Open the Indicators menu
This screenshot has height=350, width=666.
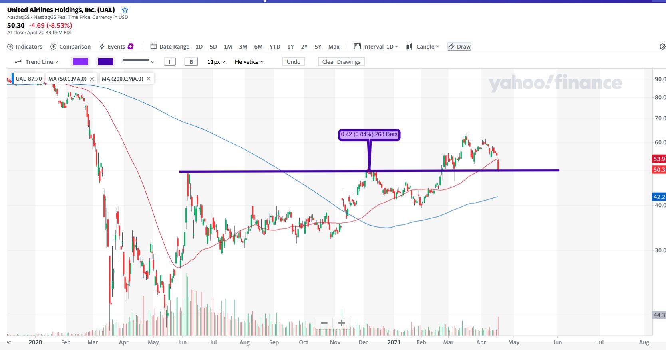coord(25,47)
